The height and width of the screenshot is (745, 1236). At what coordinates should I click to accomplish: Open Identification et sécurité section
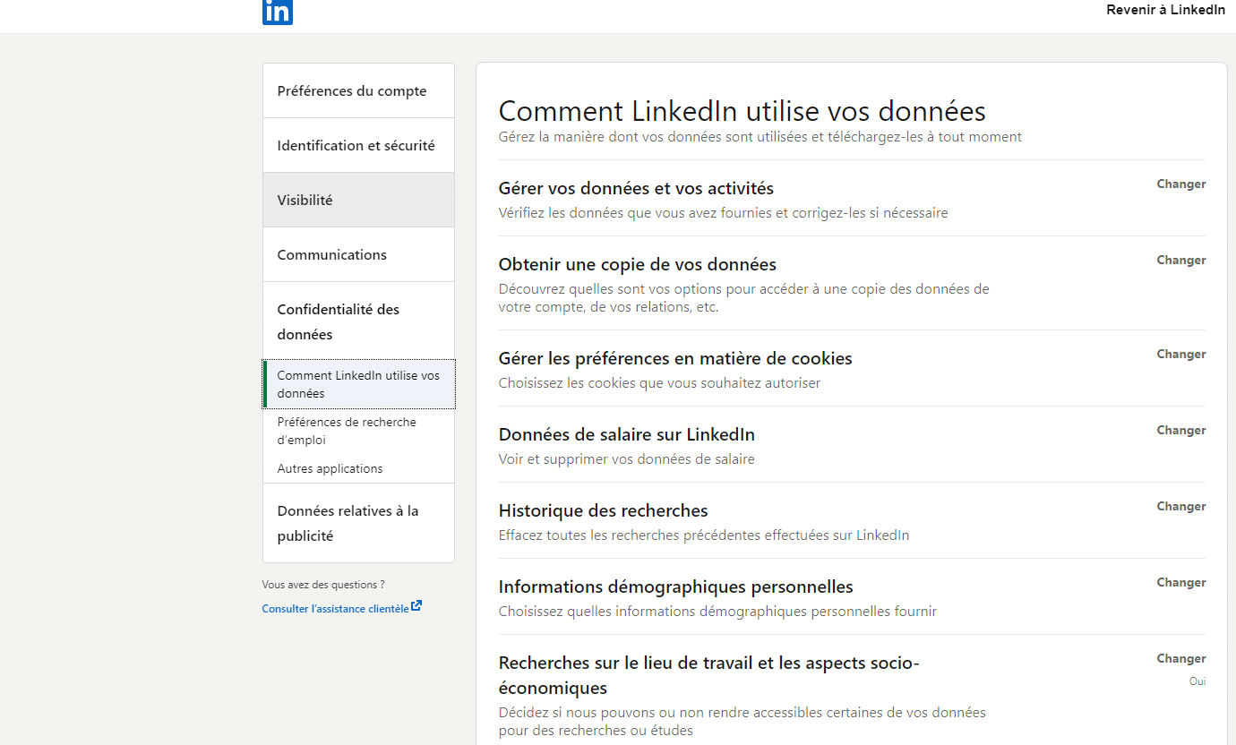[x=358, y=145]
